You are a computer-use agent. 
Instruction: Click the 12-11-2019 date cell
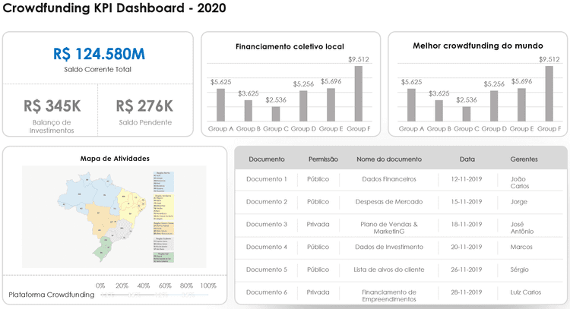tap(467, 179)
